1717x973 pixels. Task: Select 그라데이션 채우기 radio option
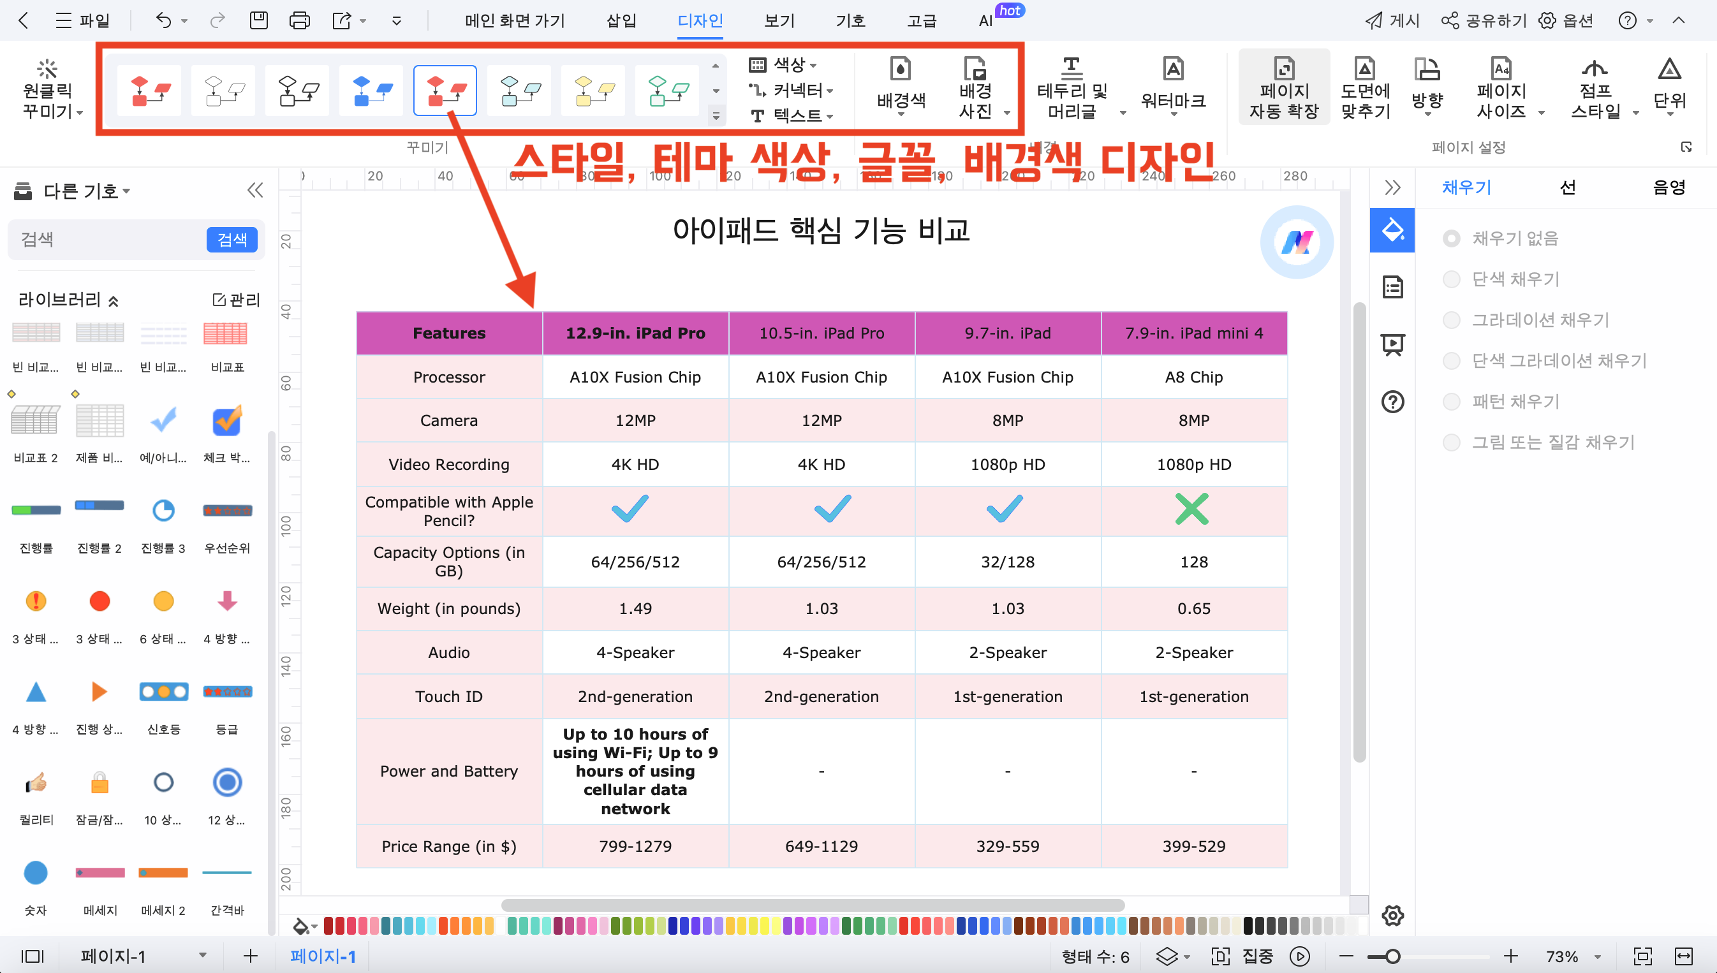pyautogui.click(x=1451, y=320)
